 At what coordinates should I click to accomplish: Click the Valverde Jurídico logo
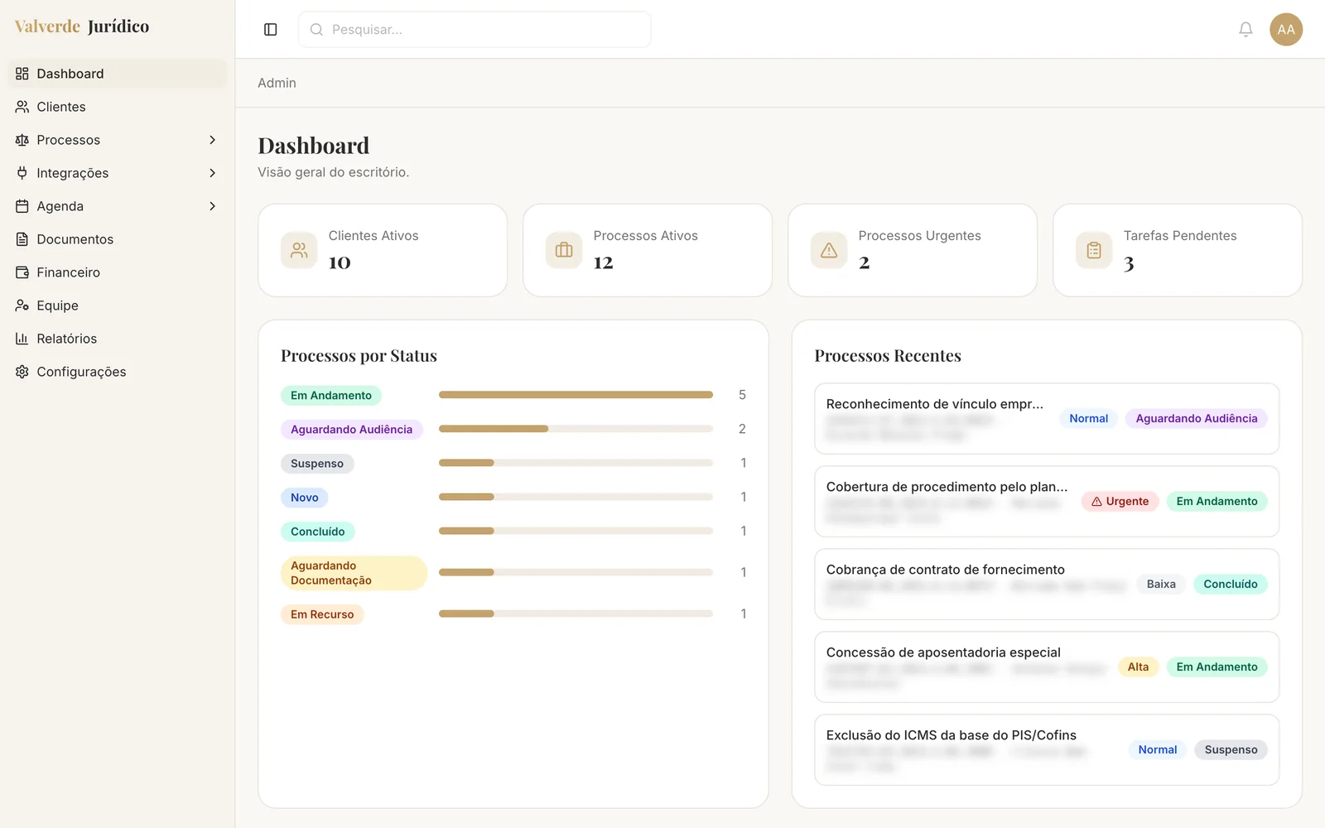(x=82, y=26)
